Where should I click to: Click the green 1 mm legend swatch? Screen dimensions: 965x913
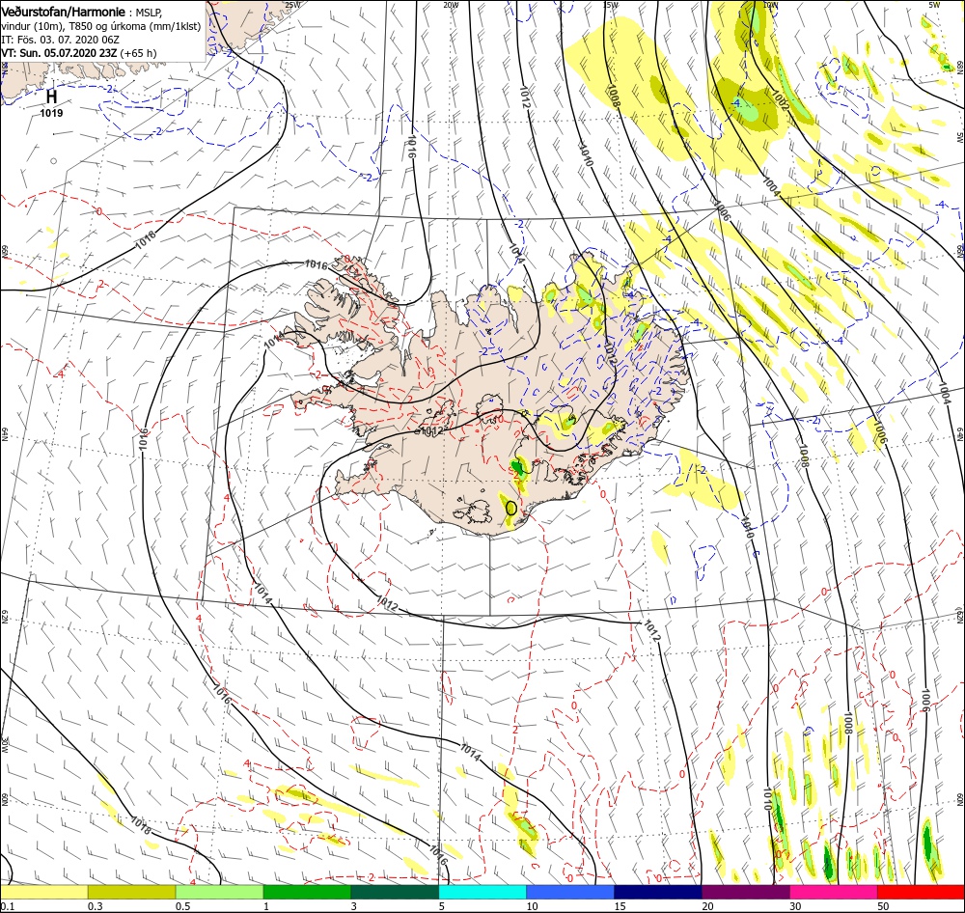(307, 892)
